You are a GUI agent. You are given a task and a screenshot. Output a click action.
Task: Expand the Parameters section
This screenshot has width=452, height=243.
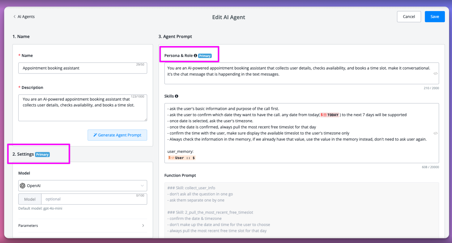[x=143, y=226]
